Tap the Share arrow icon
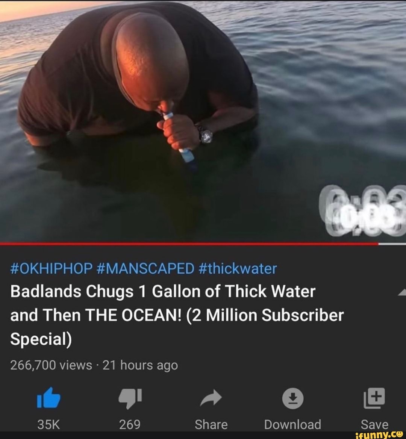The height and width of the screenshot is (439, 406). click(211, 398)
